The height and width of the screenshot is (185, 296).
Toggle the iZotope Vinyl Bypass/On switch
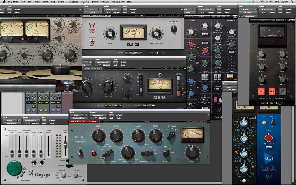[x=69, y=166]
